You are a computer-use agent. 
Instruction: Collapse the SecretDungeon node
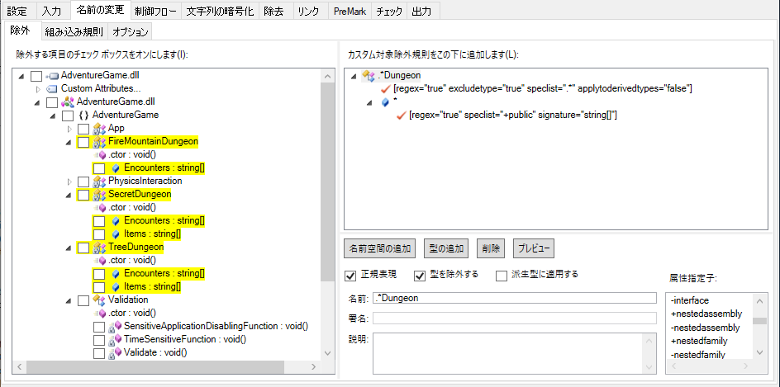[x=69, y=195]
